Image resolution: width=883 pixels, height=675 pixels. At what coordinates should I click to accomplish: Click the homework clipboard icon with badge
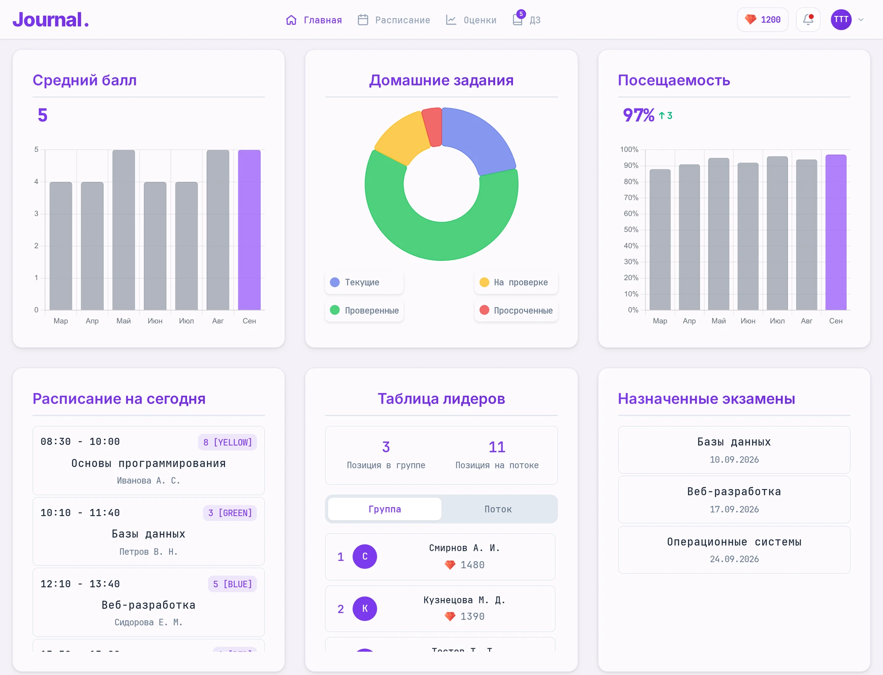(518, 19)
